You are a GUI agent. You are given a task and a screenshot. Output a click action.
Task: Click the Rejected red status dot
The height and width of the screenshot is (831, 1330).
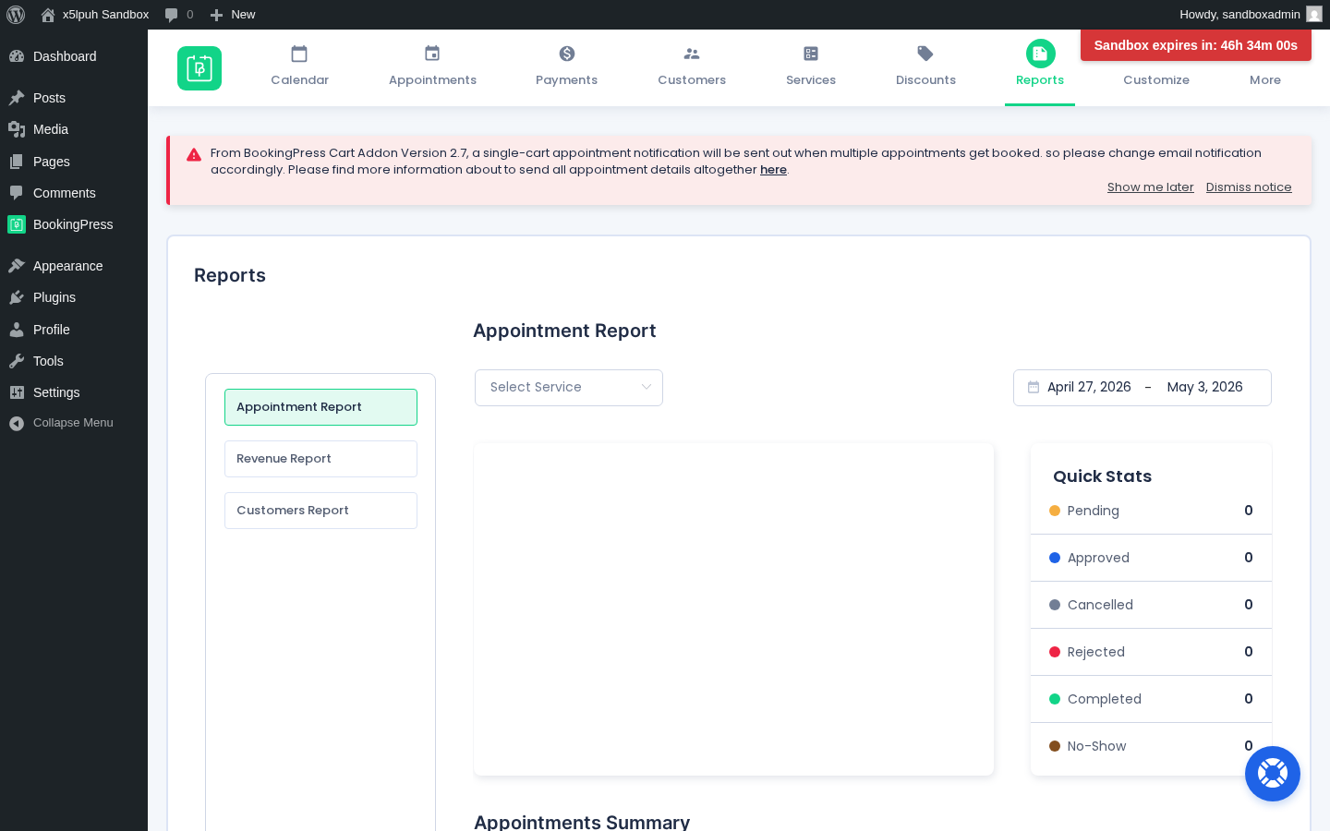[x=1055, y=652]
